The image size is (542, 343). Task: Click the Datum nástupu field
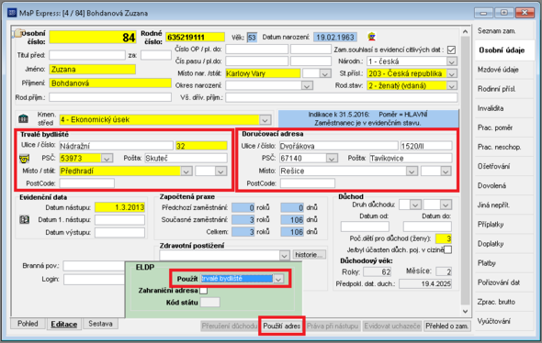click(119, 207)
